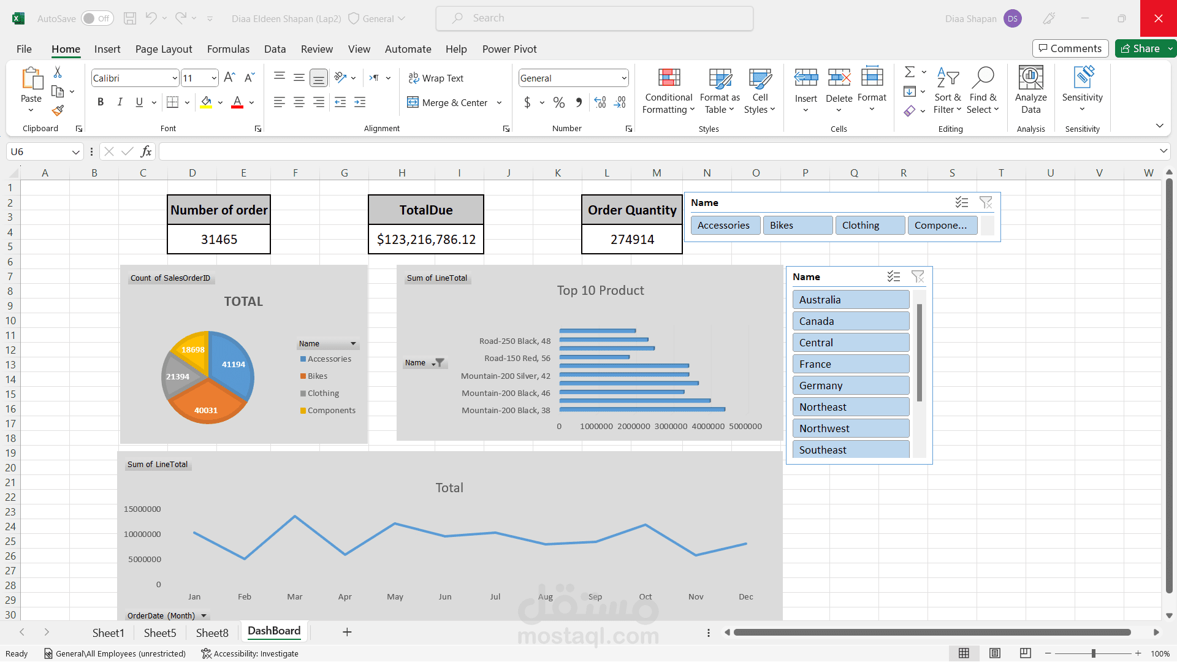Click the AutoSum sigma icon
The height and width of the screenshot is (662, 1177).
tap(910, 72)
